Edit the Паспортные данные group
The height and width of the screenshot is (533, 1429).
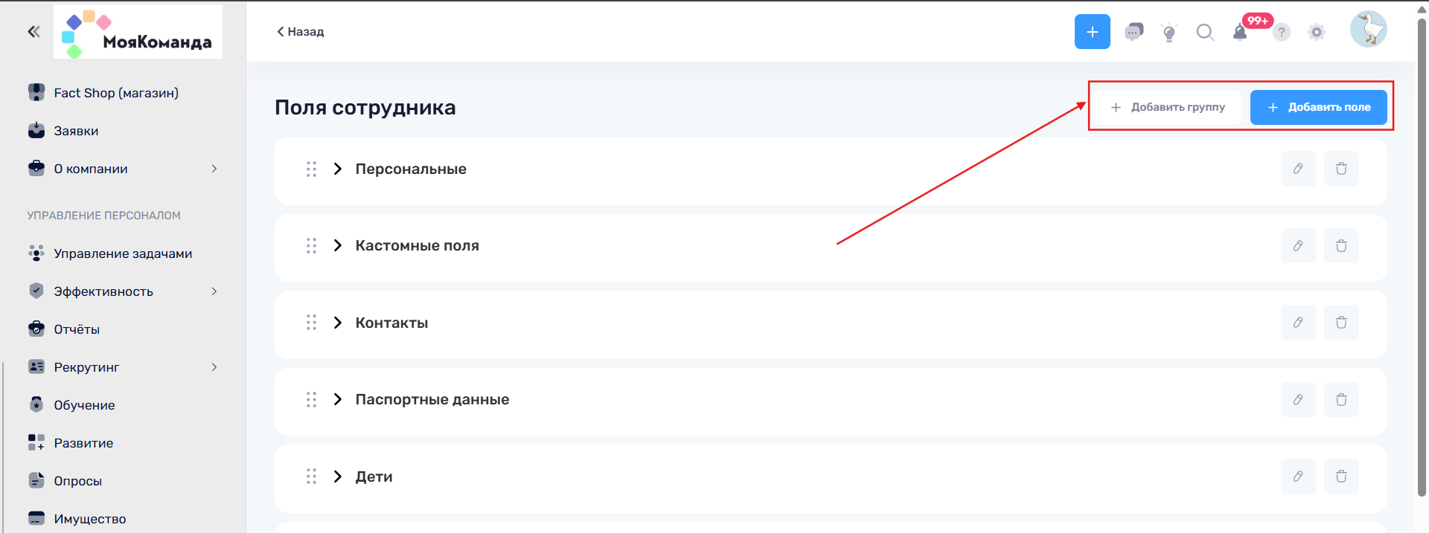[1298, 400]
